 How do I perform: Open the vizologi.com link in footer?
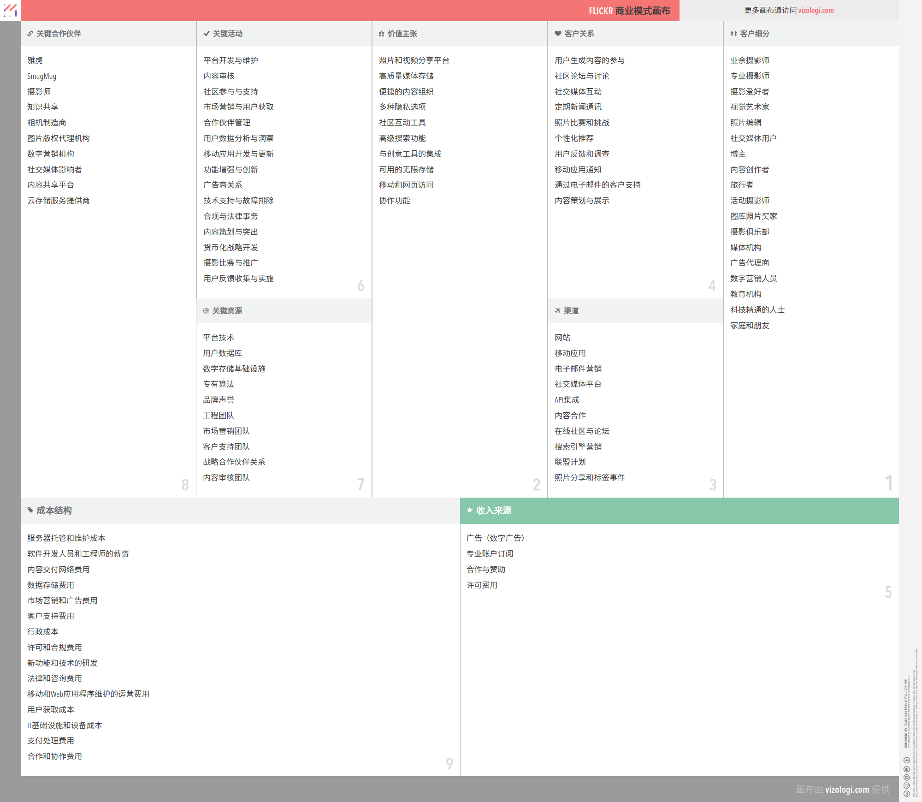847,790
